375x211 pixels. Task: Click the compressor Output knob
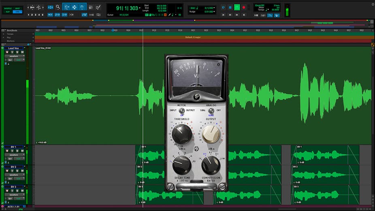[x=211, y=134]
